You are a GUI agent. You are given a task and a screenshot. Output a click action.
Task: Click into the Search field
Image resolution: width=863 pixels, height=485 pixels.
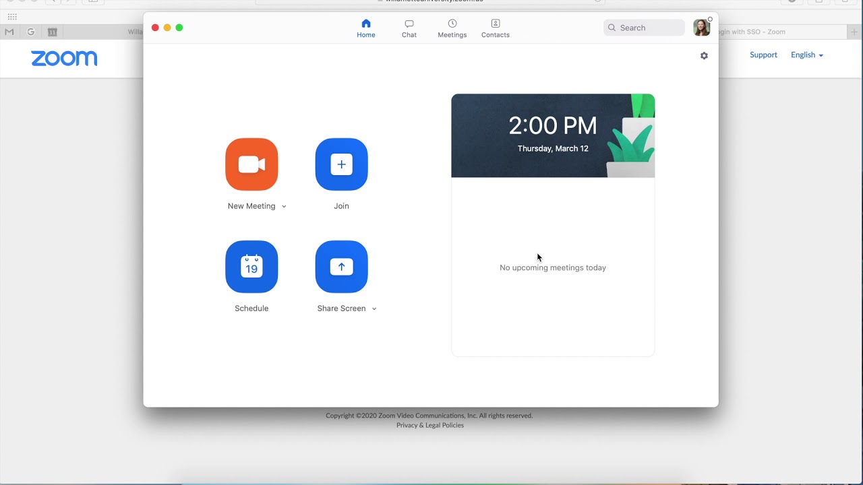(644, 28)
